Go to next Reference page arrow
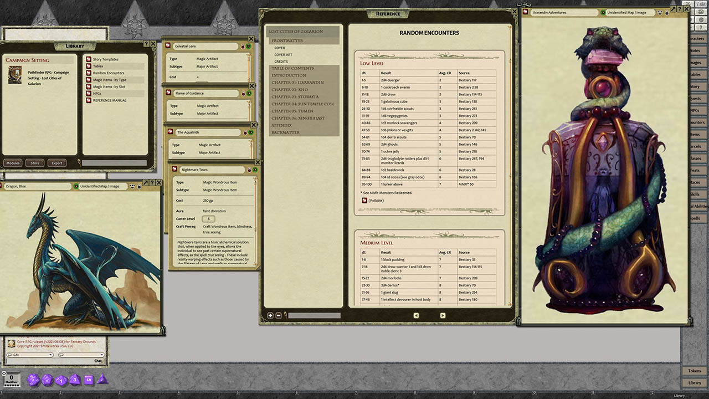Image resolution: width=709 pixels, height=399 pixels. tap(443, 315)
